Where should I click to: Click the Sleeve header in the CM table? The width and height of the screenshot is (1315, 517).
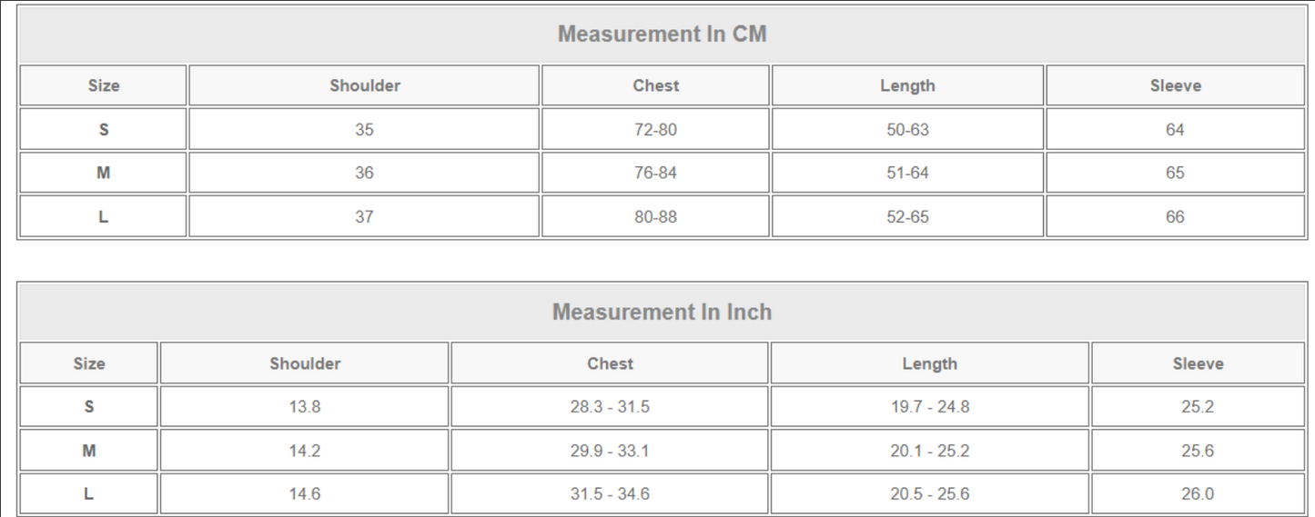[x=1175, y=85]
